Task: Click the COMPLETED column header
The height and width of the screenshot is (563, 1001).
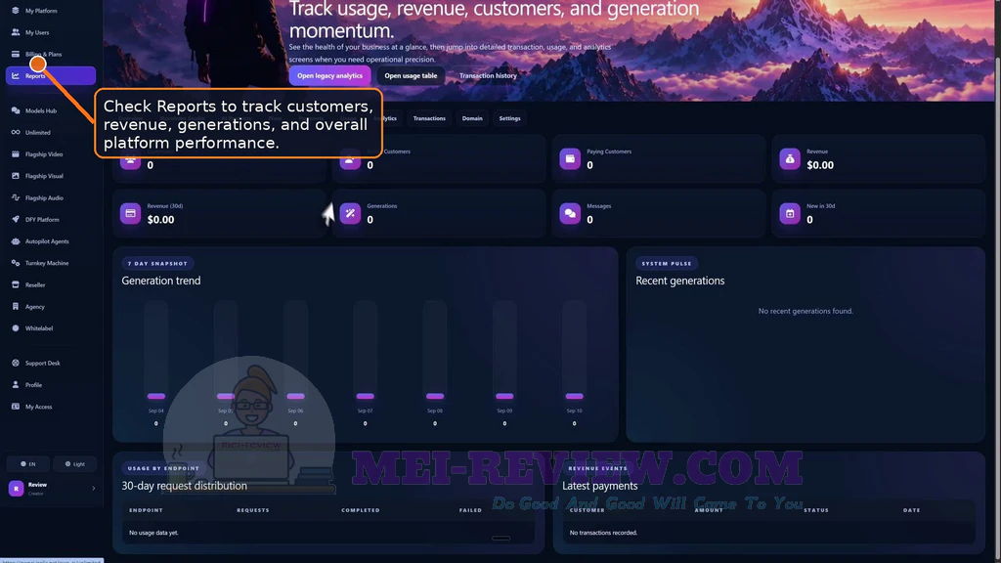Action: point(361,510)
